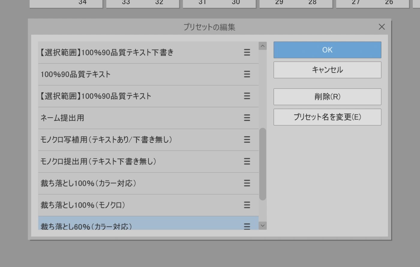This screenshot has height=267, width=420.
Task: Click the grip icon for ネーム提出用
Action: (247, 118)
